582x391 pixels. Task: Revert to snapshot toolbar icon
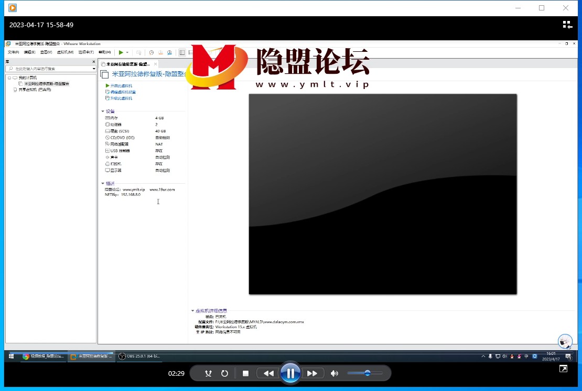click(160, 53)
